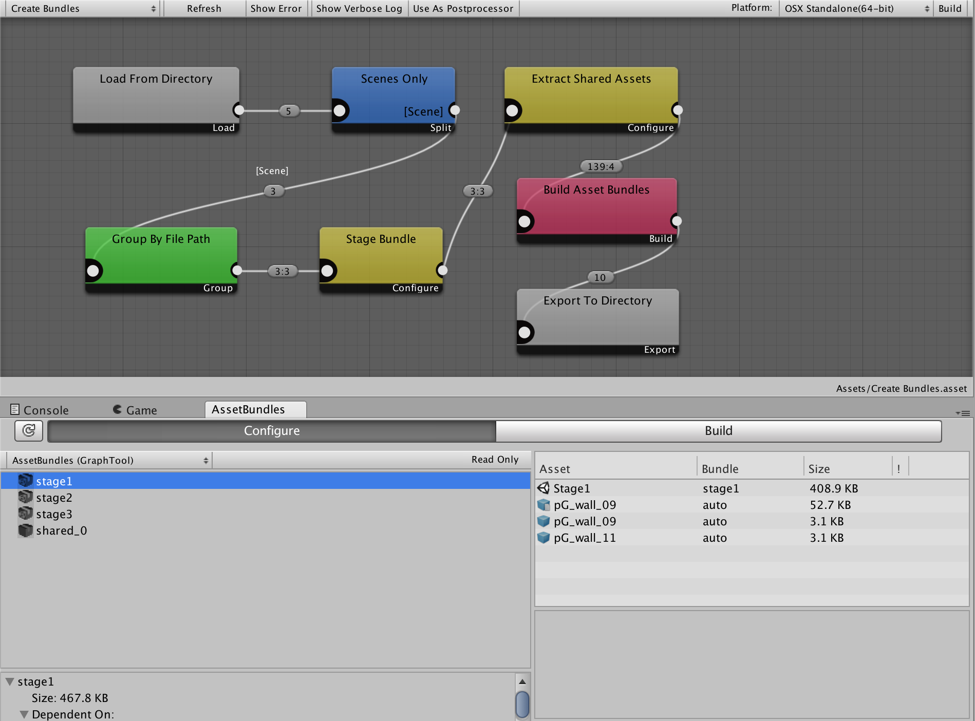The image size is (975, 721).
Task: Select the Build Asset Bundles node
Action: 597,211
